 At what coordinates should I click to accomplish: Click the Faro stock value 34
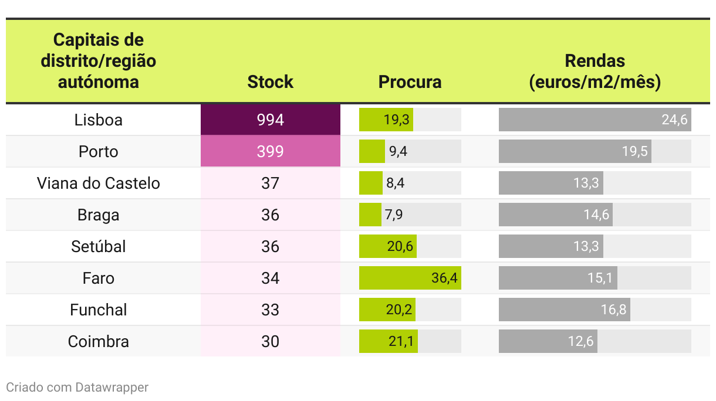(x=270, y=278)
